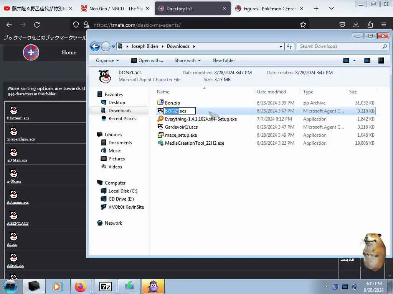Click Network in the navigation pane
Viewport: 393px width, 294px height.
(113, 223)
